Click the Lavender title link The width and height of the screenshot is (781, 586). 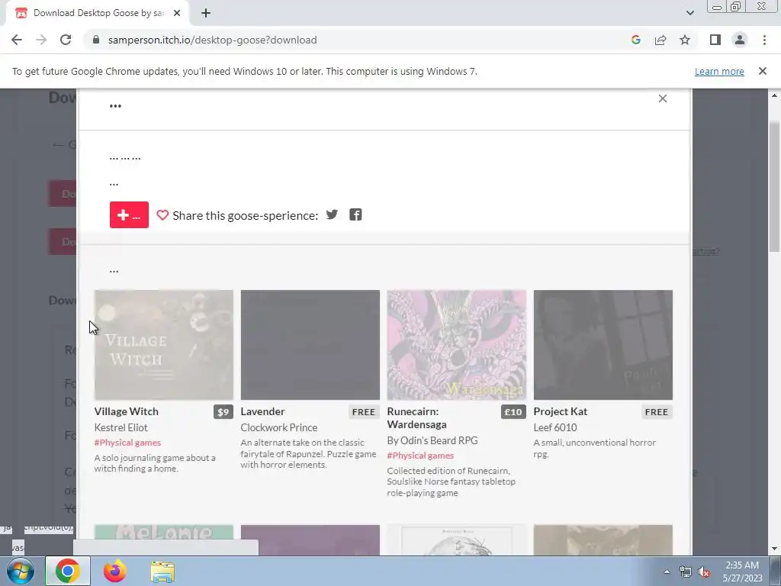[262, 411]
